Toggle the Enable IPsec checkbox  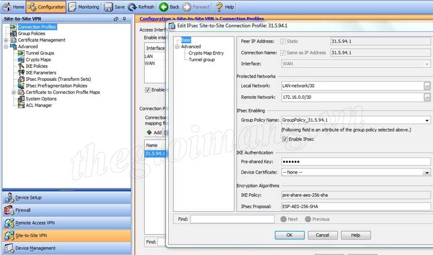coord(285,139)
